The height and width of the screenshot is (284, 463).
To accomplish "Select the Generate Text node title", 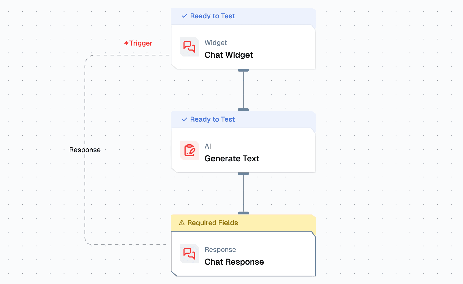I will point(232,159).
